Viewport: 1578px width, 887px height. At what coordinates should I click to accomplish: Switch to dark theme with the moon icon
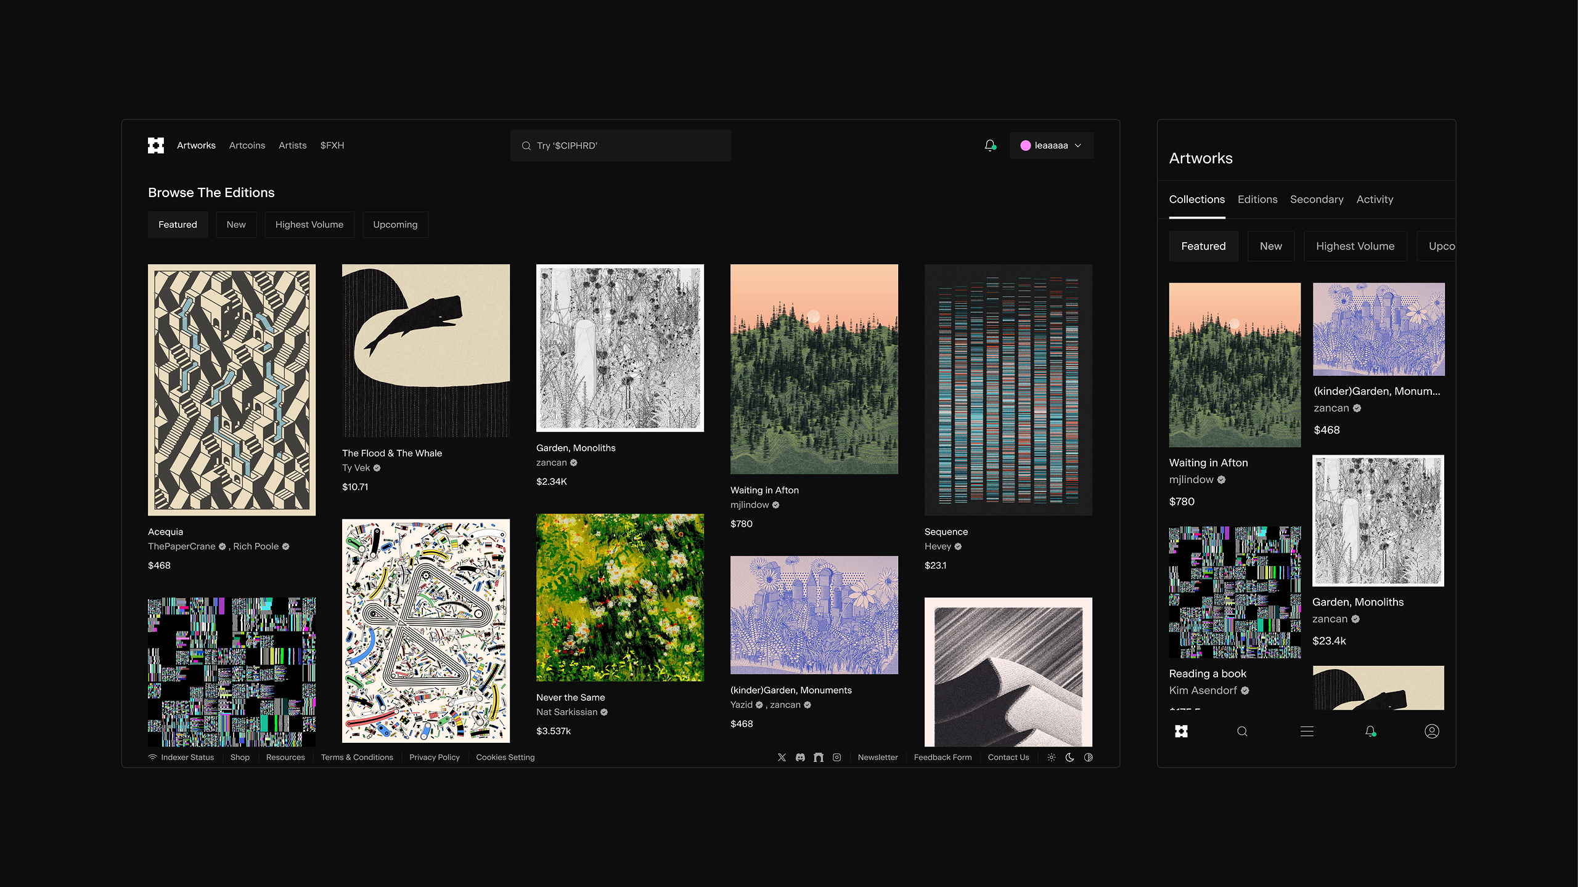(1070, 757)
